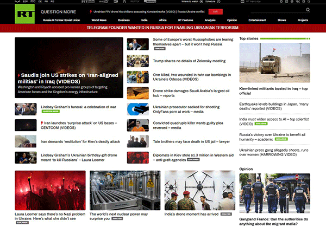Open the RT News App icon

pos(242,2)
